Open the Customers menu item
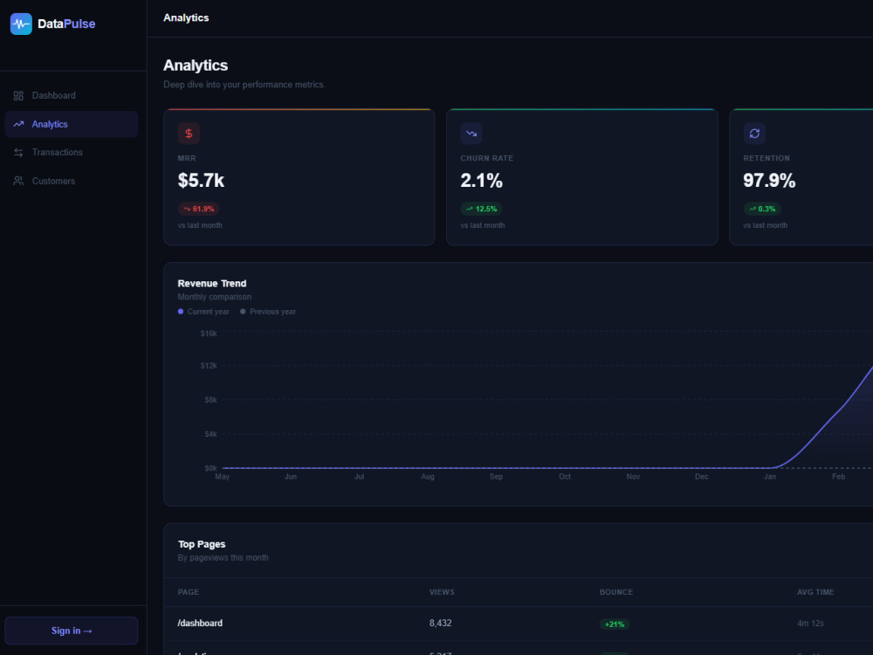This screenshot has width=873, height=655. click(x=72, y=181)
